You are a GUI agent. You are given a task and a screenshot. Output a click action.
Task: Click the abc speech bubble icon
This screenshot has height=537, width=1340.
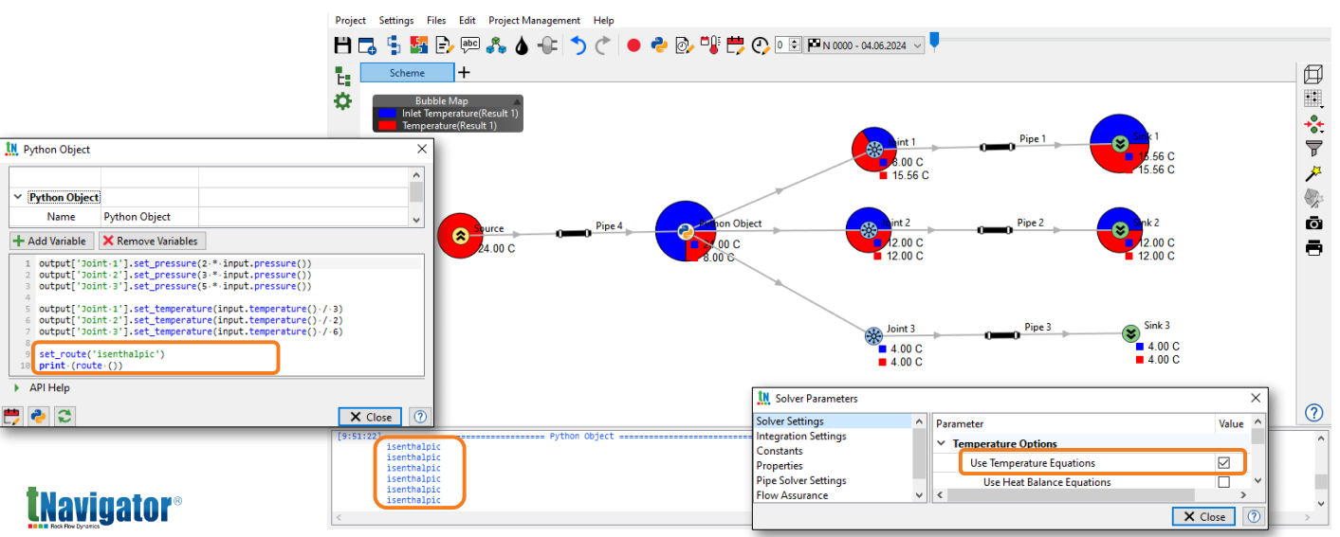coord(470,45)
